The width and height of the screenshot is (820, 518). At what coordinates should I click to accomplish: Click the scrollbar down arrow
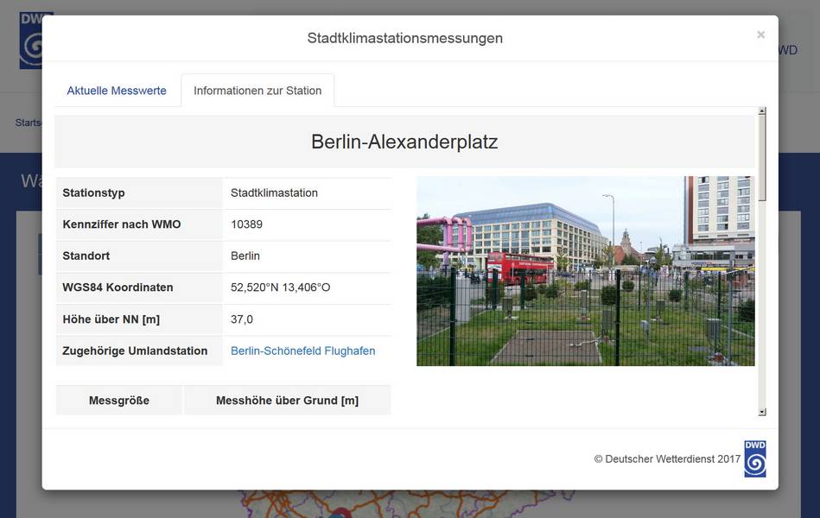pos(762,412)
